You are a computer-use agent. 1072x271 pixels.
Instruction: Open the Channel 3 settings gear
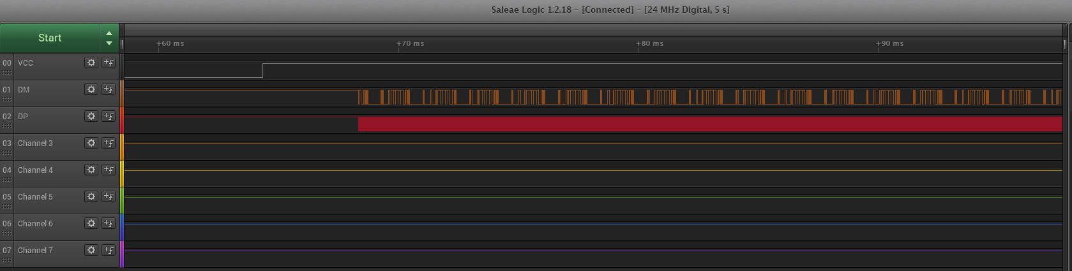(x=91, y=143)
